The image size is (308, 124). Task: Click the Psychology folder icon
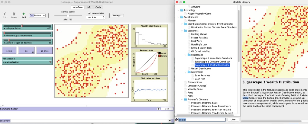click(182, 10)
